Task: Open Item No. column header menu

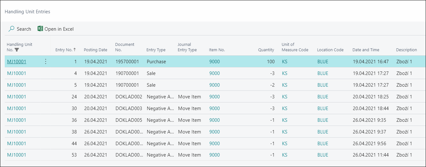Action: pyautogui.click(x=217, y=50)
